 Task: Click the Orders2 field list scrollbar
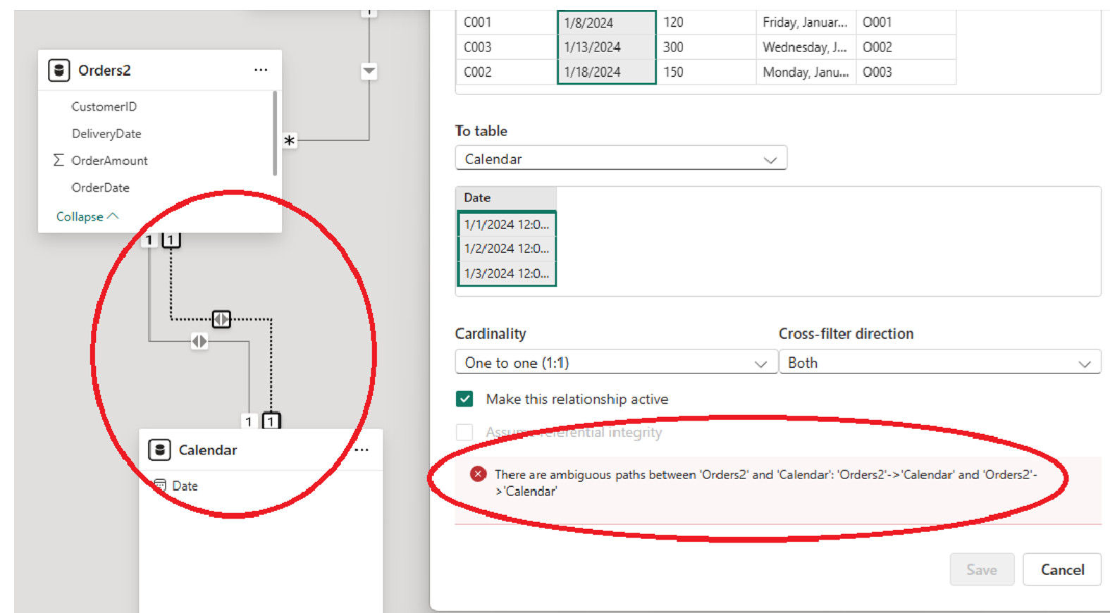click(x=275, y=133)
